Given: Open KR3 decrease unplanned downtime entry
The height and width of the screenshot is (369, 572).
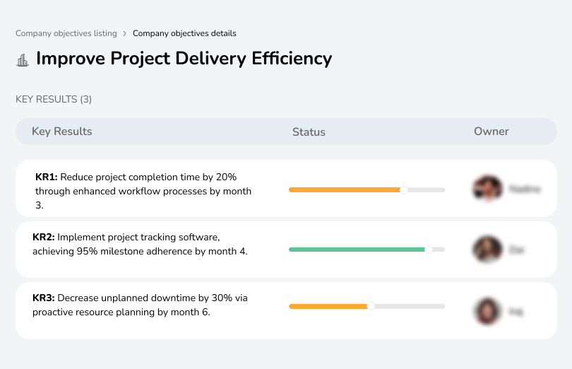Looking at the screenshot, I should pyautogui.click(x=140, y=305).
